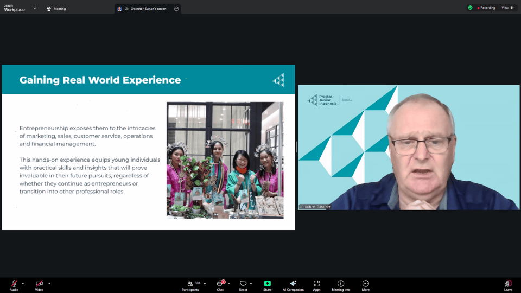Click the Recording indicator
Screen dimensions: 521x293
click(x=486, y=8)
